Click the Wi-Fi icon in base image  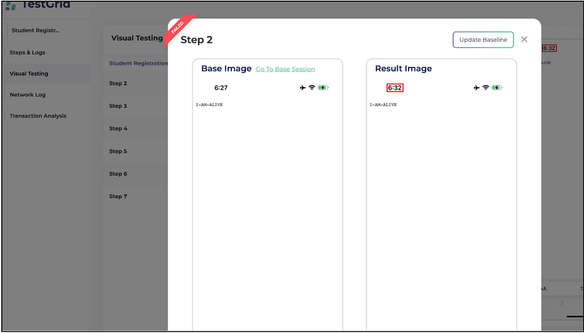pyautogui.click(x=312, y=88)
